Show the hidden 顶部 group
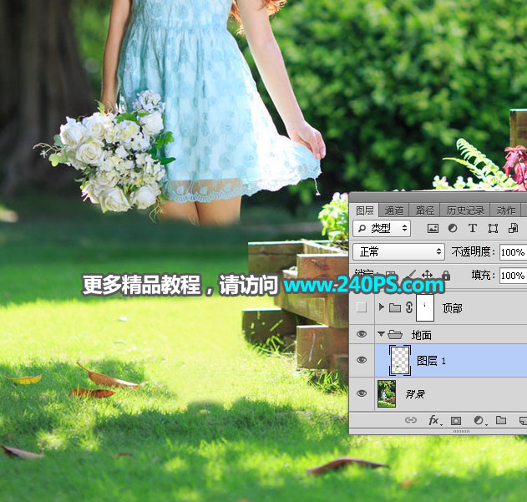 point(362,307)
